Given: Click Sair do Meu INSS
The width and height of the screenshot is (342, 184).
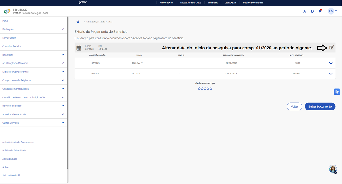Looking at the screenshot, I should coord(11,176).
